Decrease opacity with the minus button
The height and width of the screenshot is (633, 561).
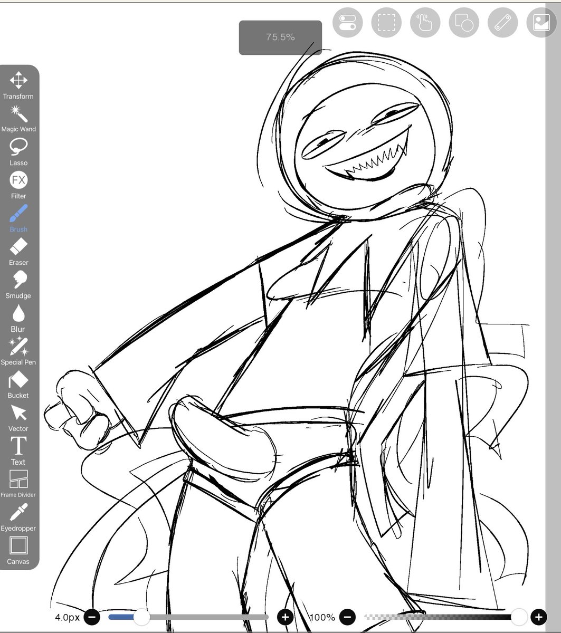[347, 617]
